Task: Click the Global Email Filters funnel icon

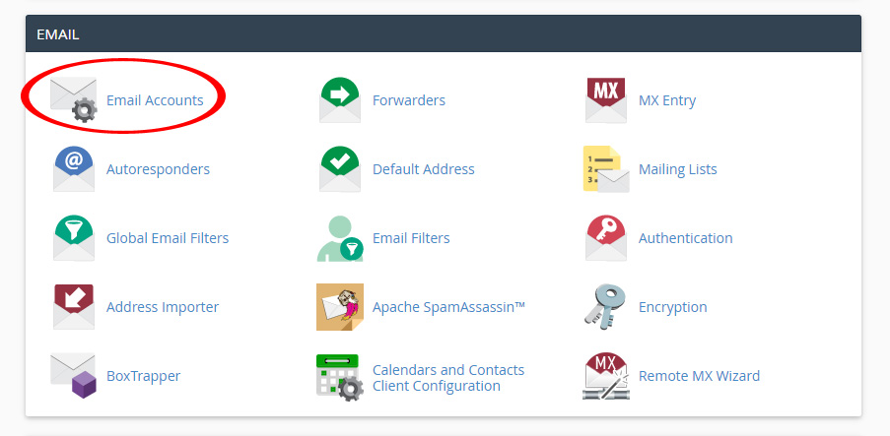Action: [74, 238]
